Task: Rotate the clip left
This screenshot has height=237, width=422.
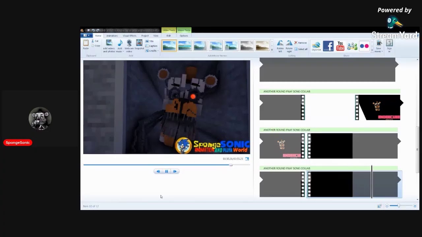Action: pos(280,46)
